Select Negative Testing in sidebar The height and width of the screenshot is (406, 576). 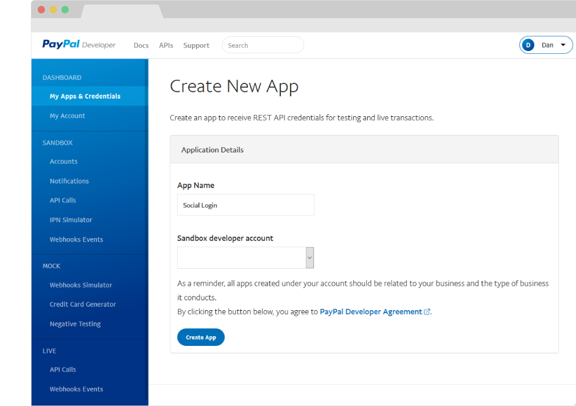75,324
